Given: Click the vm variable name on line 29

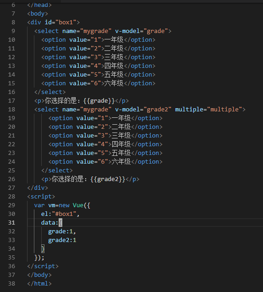Looking at the screenshot, I should point(52,205).
